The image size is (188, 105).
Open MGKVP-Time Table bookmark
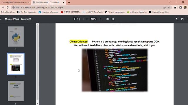pyautogui.click(x=93, y=12)
